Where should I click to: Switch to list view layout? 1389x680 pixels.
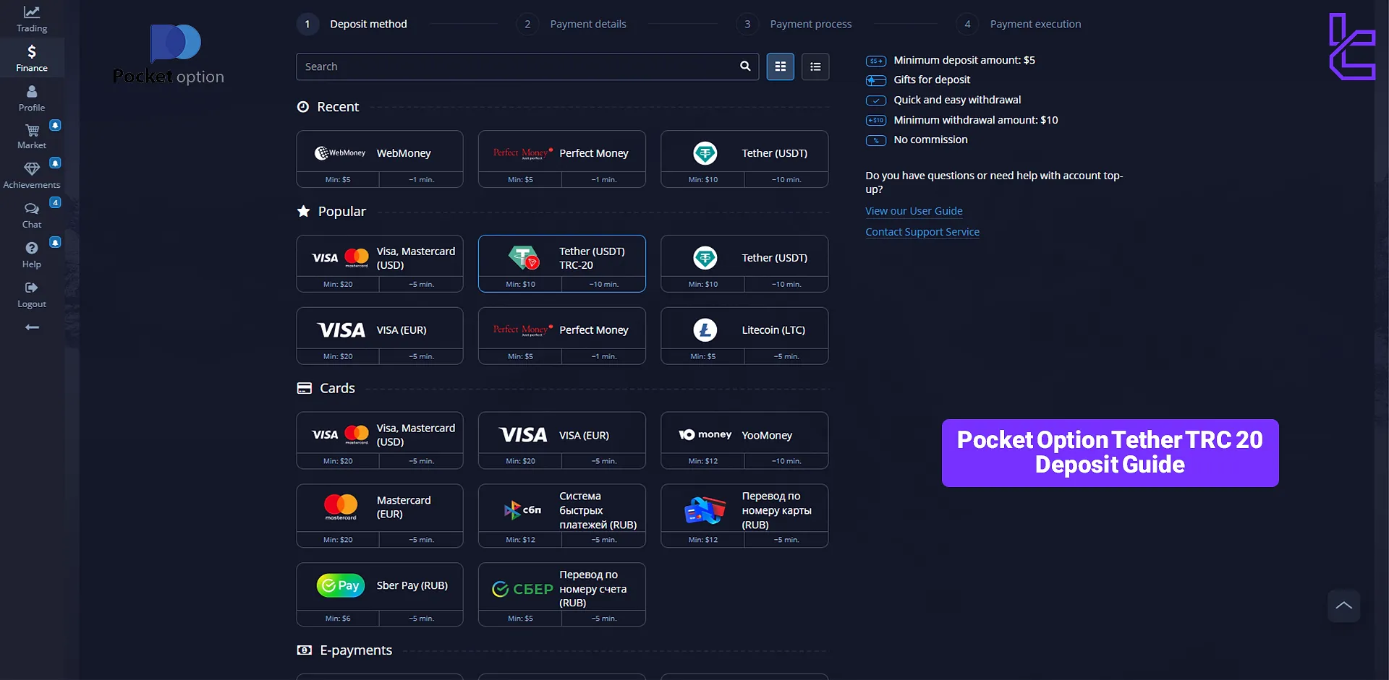(x=815, y=66)
